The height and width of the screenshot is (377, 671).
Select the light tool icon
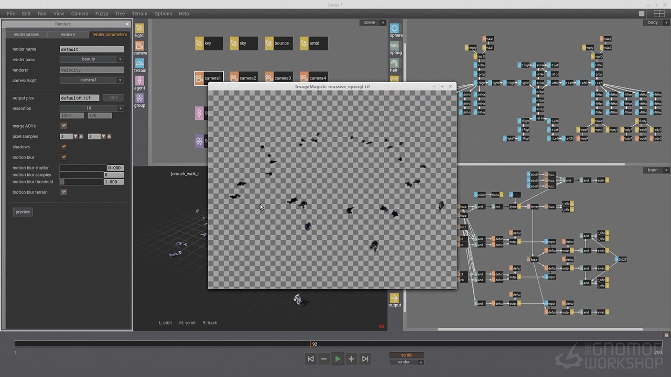(x=139, y=28)
